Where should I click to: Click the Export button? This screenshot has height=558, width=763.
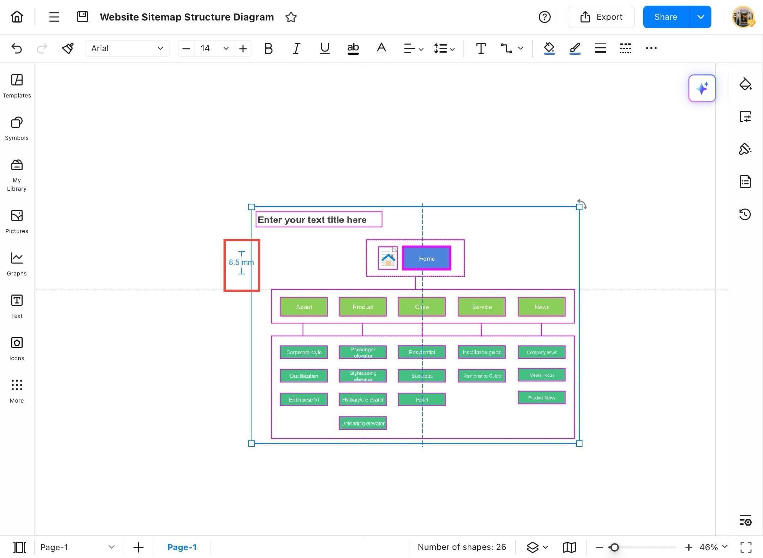[x=601, y=17]
